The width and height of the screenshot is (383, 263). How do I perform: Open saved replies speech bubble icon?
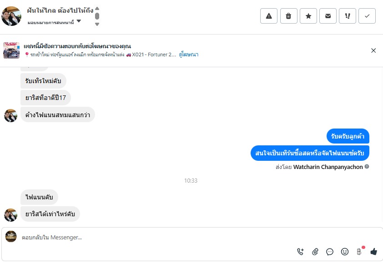[330, 251]
